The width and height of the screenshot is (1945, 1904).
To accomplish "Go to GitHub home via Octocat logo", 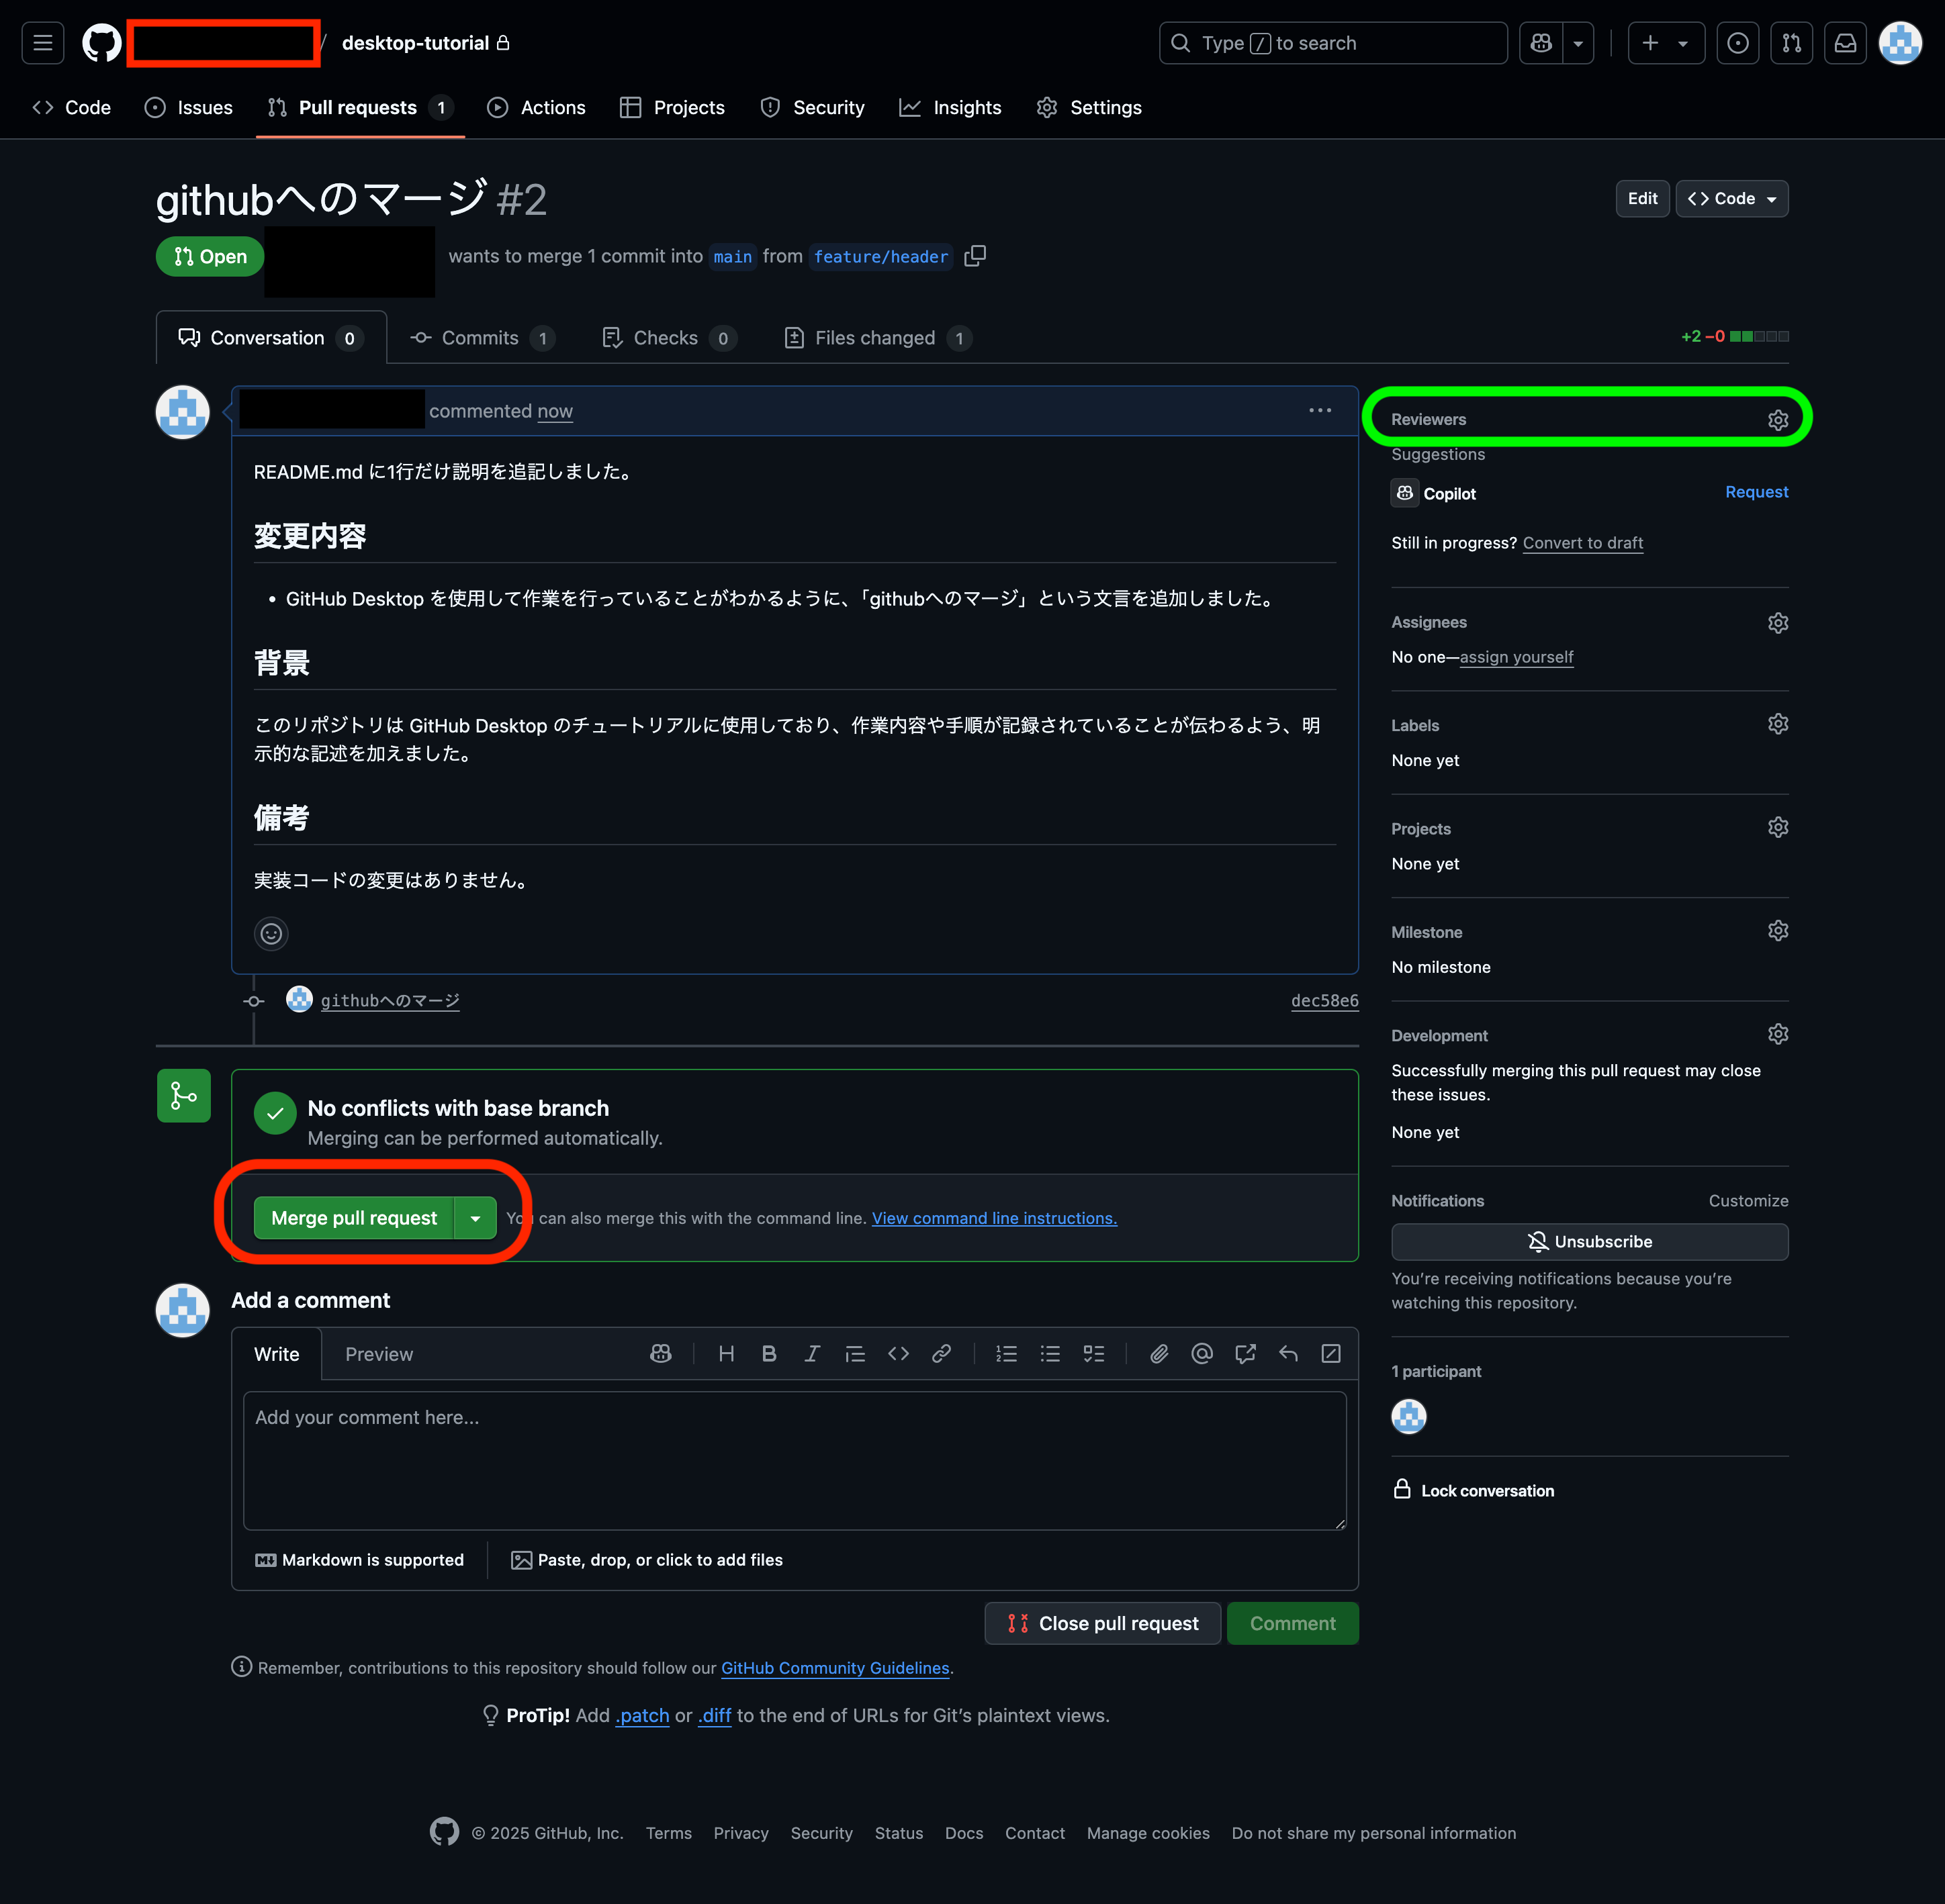I will (101, 43).
